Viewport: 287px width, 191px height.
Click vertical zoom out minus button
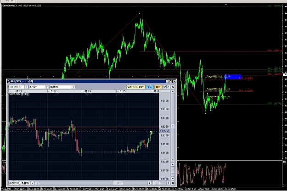pos(173,179)
